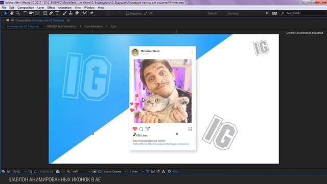The height and width of the screenshot is (184, 327).
Task: Enable the Snapping checkbox
Action: coord(127,13)
